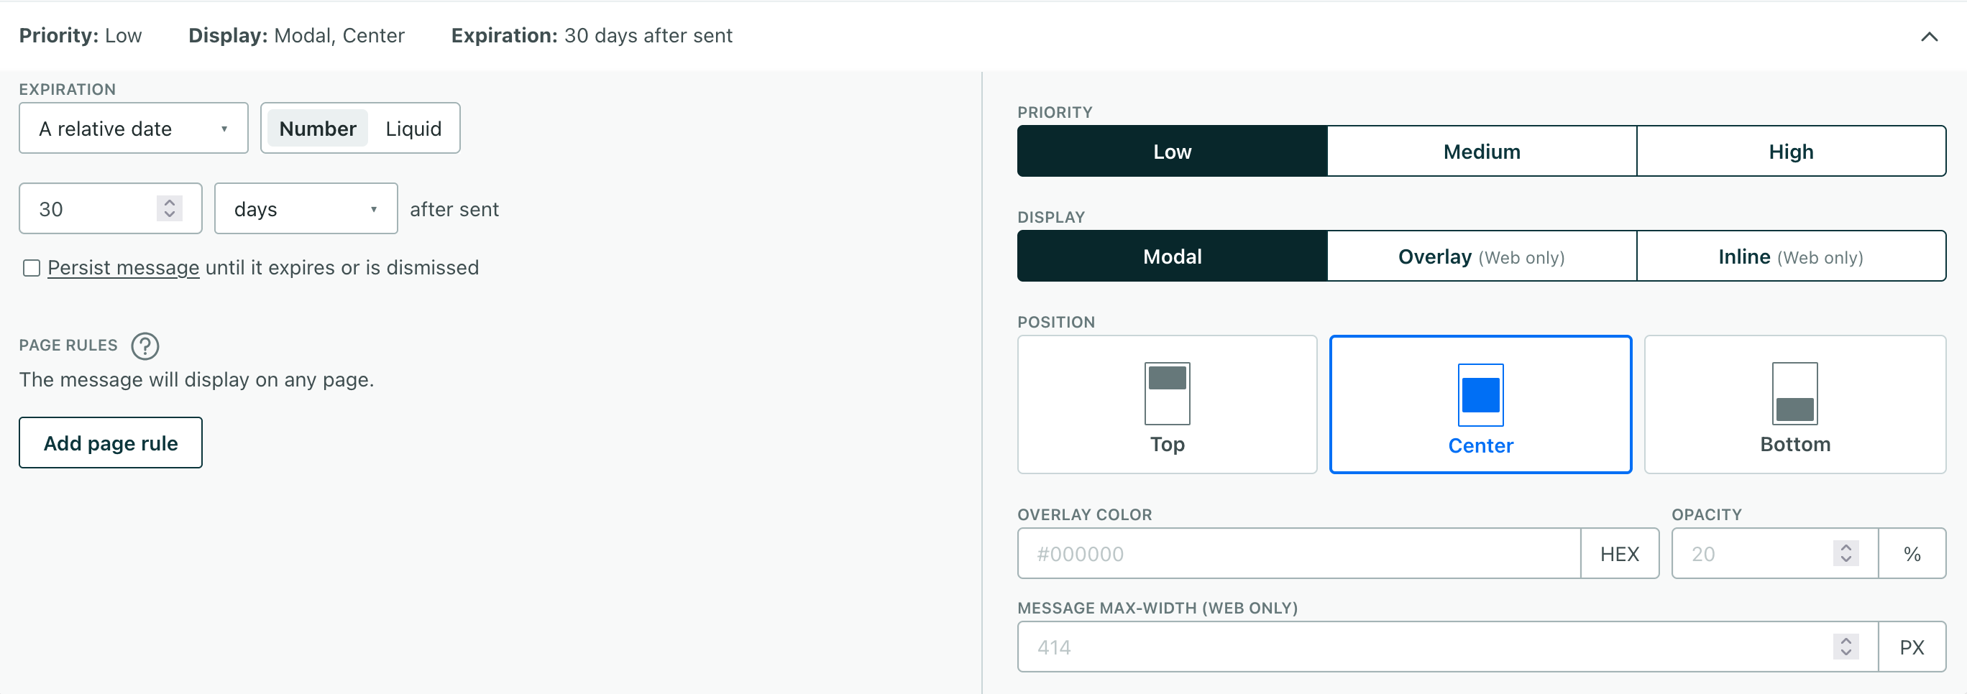Click 'The message will display on any page.'
This screenshot has height=694, width=1967.
click(x=196, y=379)
